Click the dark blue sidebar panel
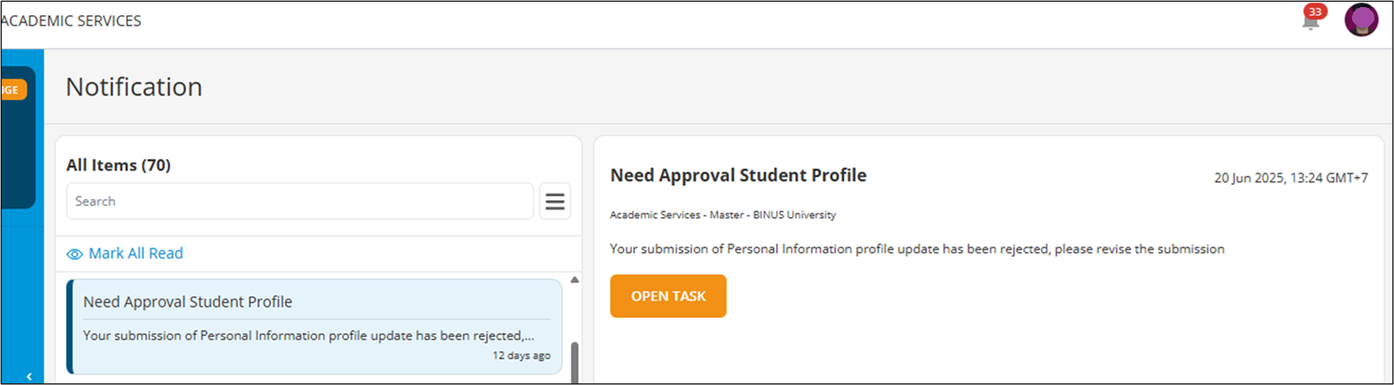The image size is (1394, 385). (x=18, y=138)
